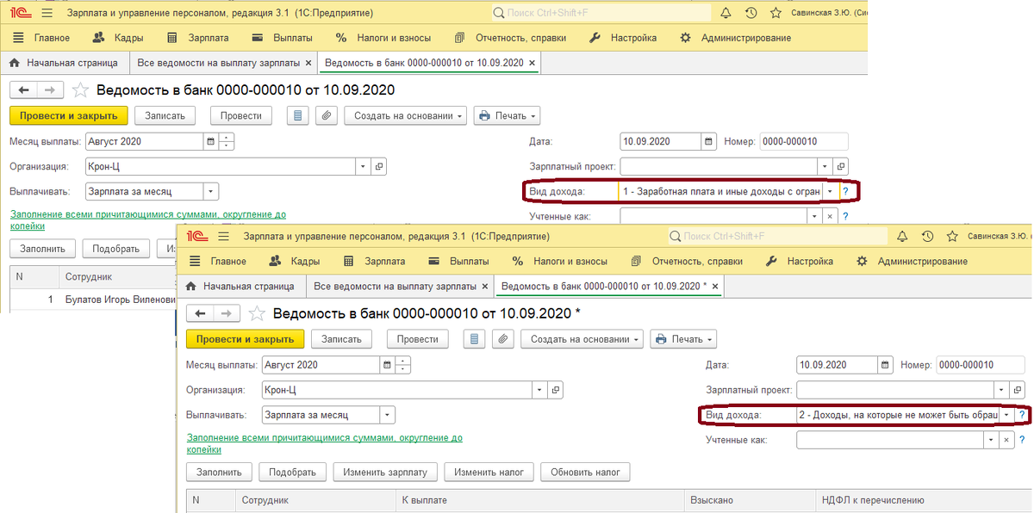Select Булатов Игорь row in back window
Image resolution: width=1034 pixels, height=513 pixels.
click(92, 300)
